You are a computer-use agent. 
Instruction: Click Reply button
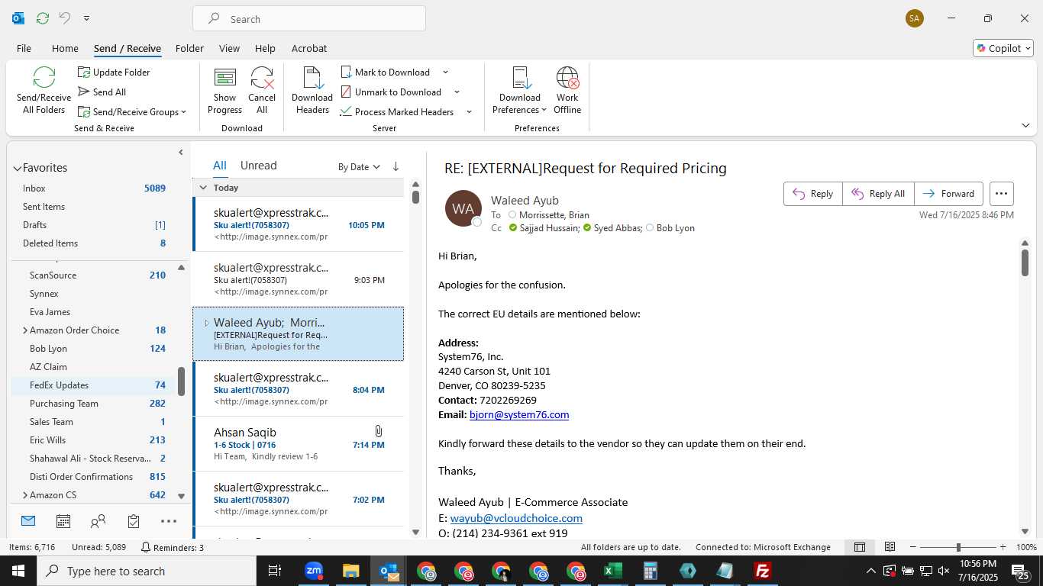(813, 194)
